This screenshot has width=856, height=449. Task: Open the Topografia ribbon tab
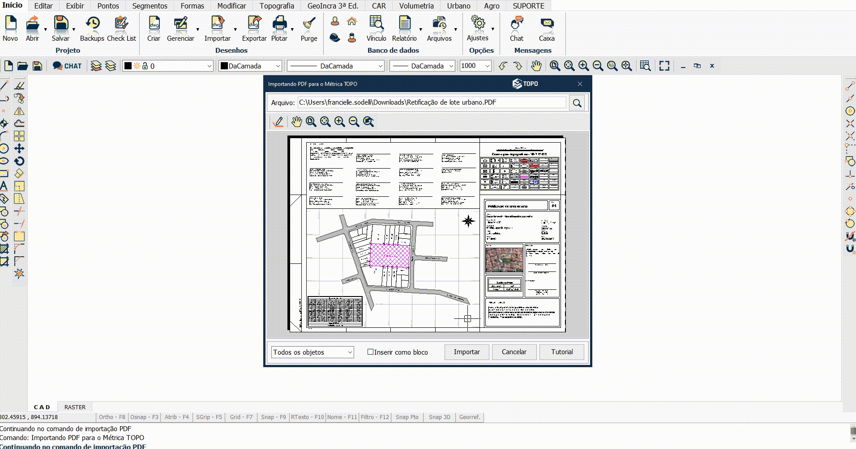coord(277,6)
